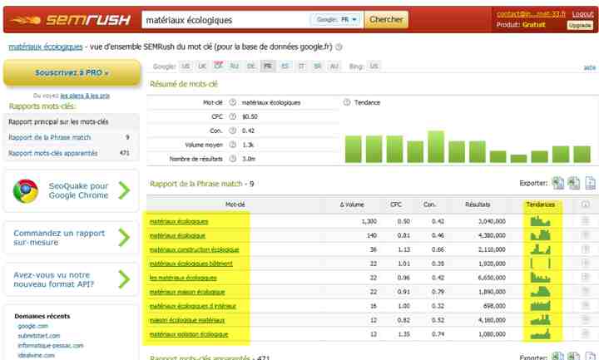Click help icon after the page title
599x360 pixels.
[339, 47]
